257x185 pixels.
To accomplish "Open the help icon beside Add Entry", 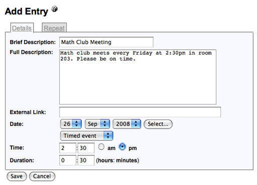I will (54, 9).
